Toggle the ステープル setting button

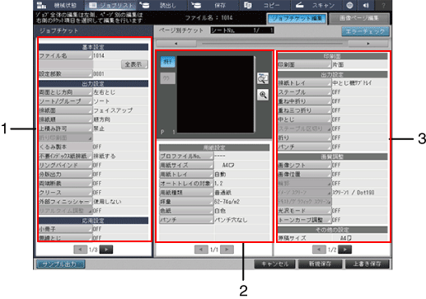[x=304, y=92]
